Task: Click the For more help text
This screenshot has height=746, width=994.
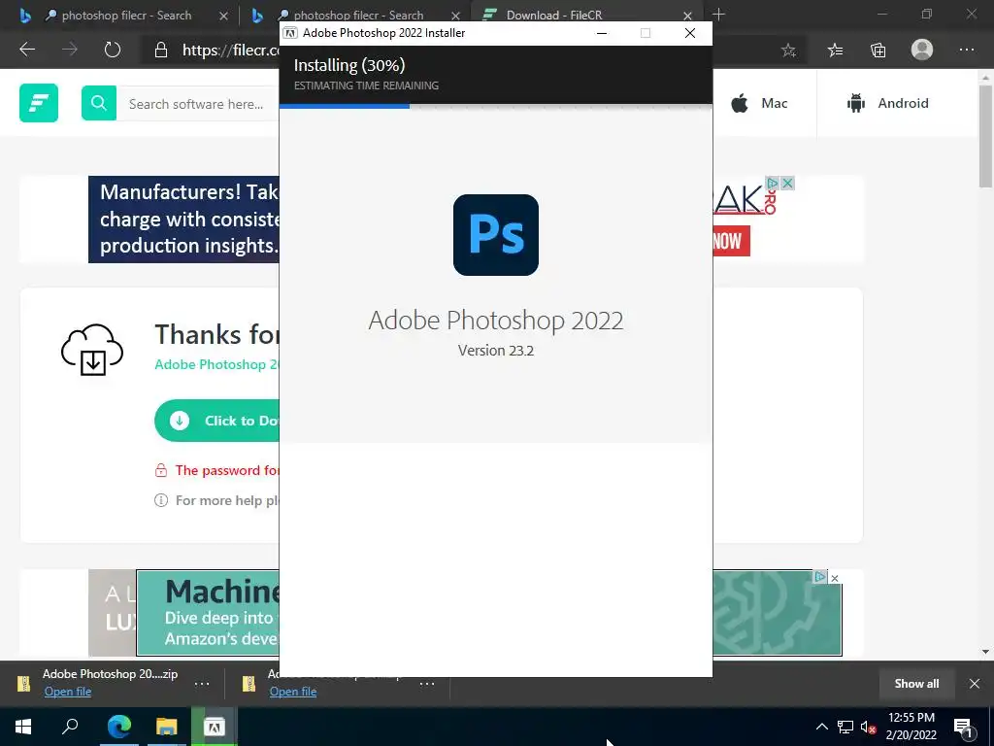Action: [227, 500]
